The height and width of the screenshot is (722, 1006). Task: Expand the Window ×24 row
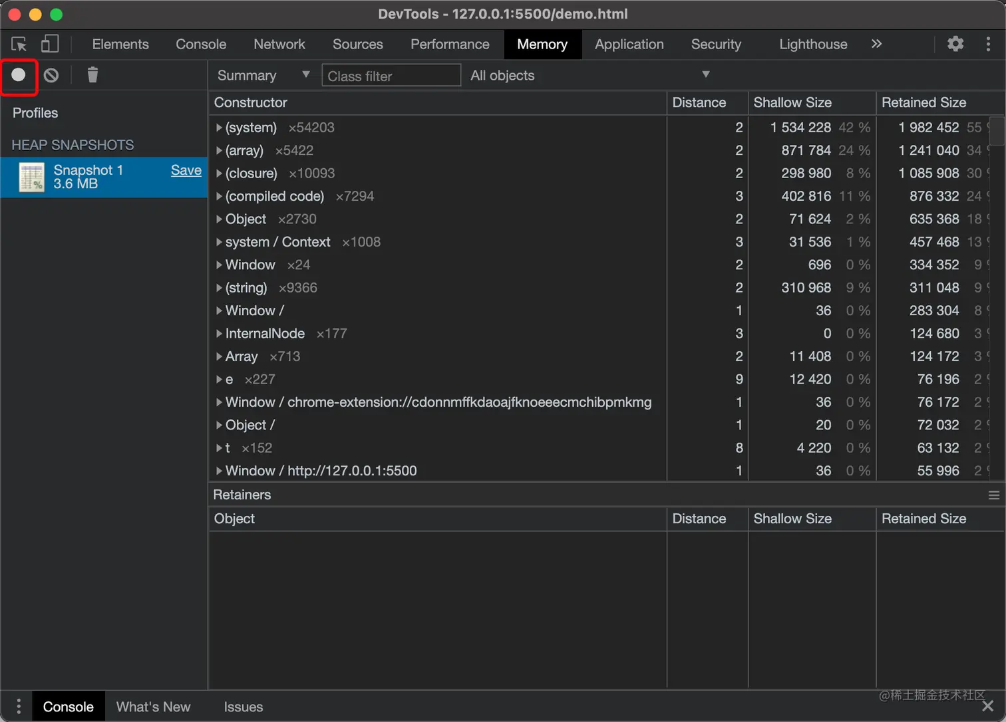pyautogui.click(x=219, y=265)
